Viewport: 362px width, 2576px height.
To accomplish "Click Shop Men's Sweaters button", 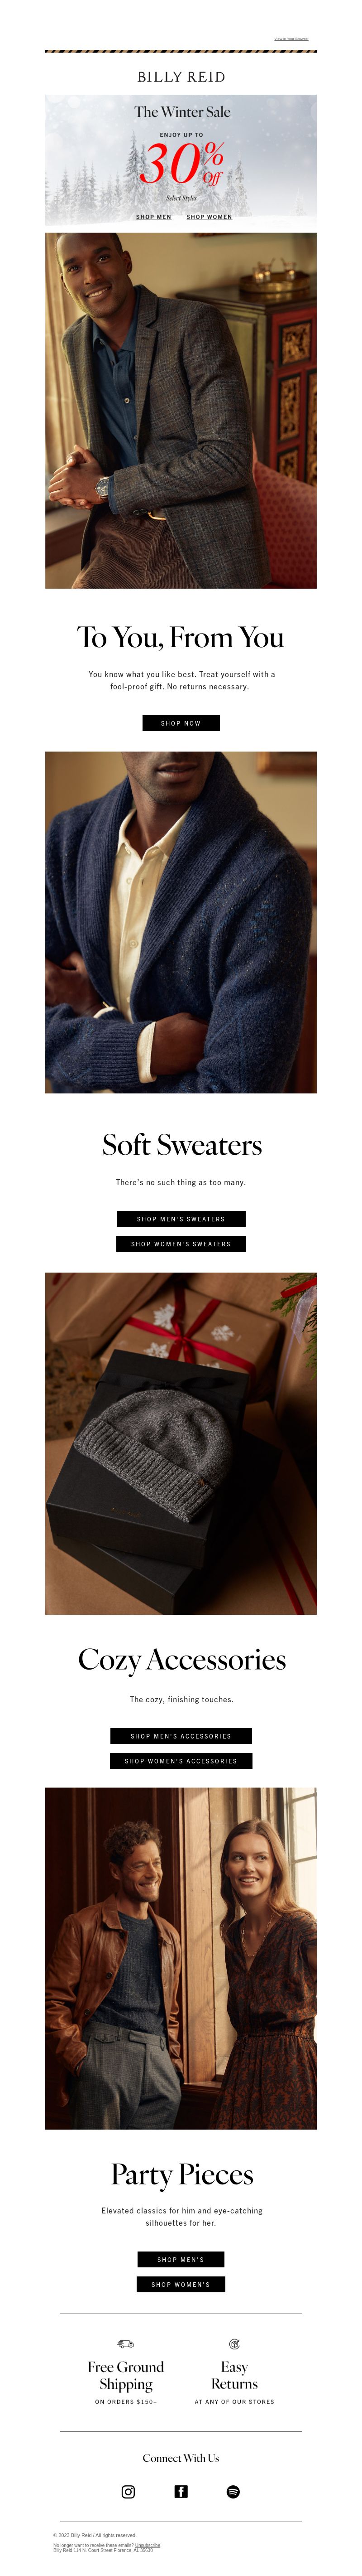I will [181, 1219].
